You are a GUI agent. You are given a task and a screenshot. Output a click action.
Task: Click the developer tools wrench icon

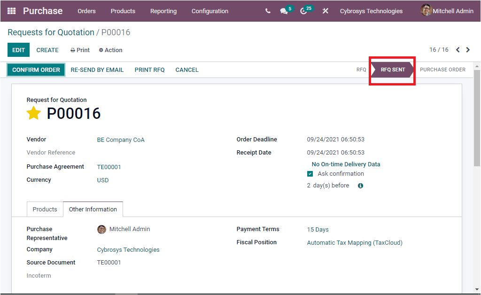[x=326, y=11]
